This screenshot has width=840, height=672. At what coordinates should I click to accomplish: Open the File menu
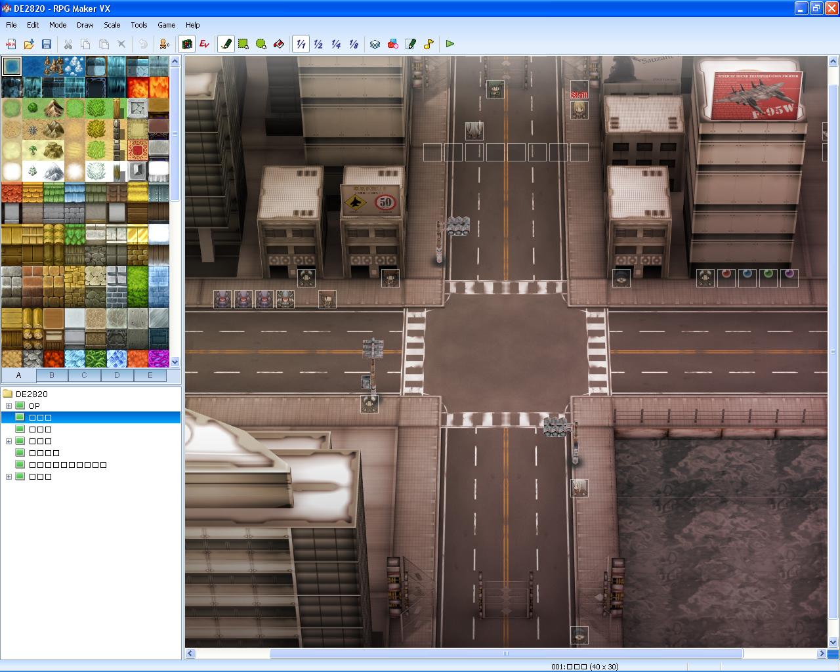pyautogui.click(x=11, y=25)
